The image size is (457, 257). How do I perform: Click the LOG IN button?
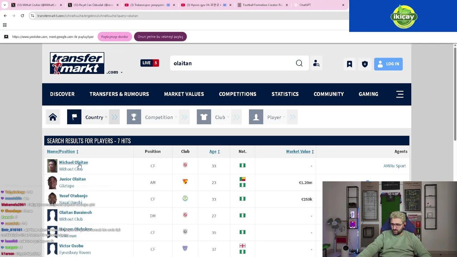click(388, 64)
